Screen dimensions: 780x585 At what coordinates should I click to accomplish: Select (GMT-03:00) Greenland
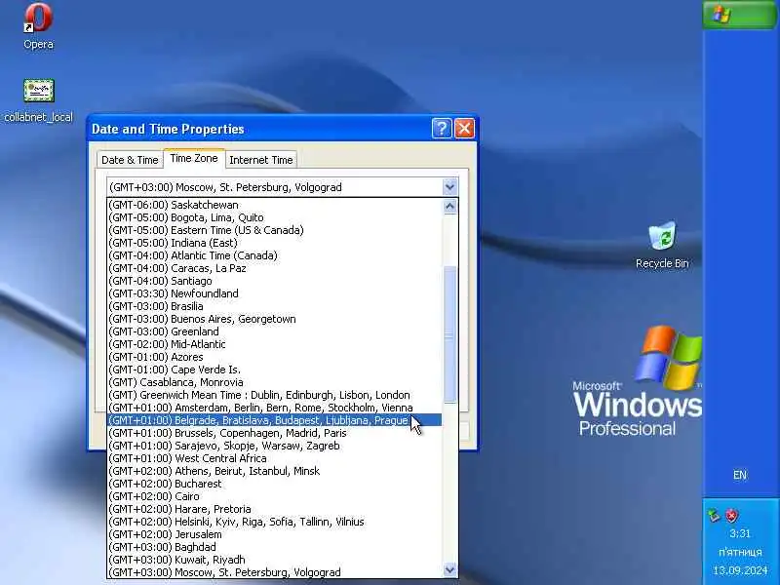coord(275,331)
